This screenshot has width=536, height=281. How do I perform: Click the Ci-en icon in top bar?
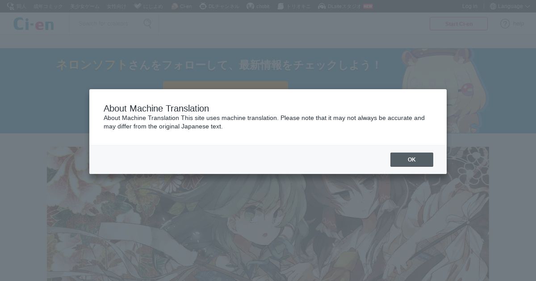coord(174,6)
